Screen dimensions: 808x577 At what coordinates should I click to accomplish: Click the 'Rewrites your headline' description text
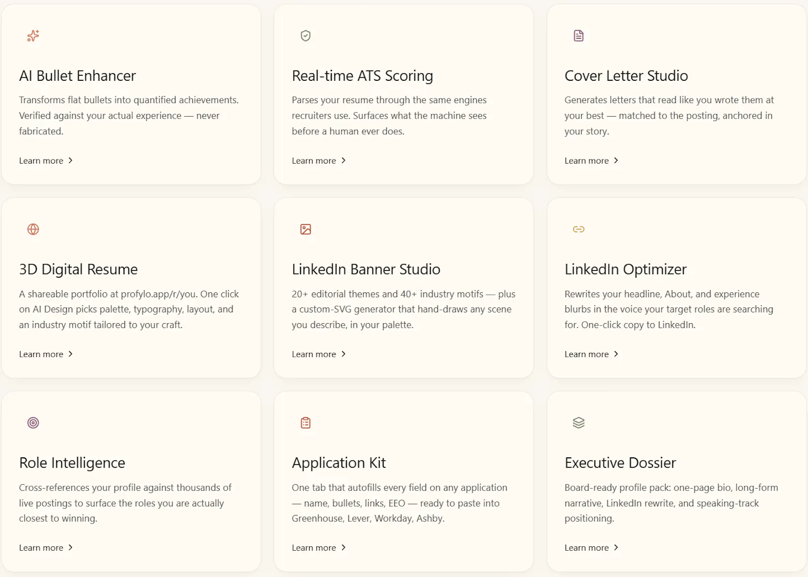(x=669, y=309)
